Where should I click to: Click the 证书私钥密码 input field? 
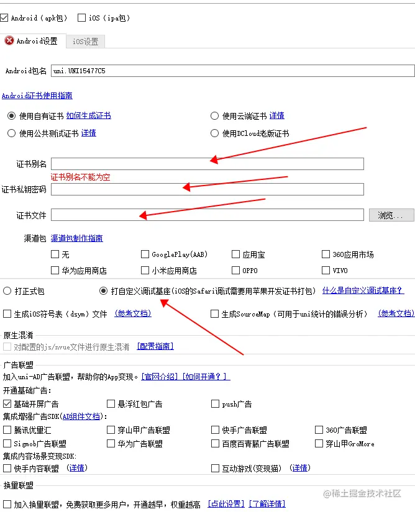click(x=207, y=189)
